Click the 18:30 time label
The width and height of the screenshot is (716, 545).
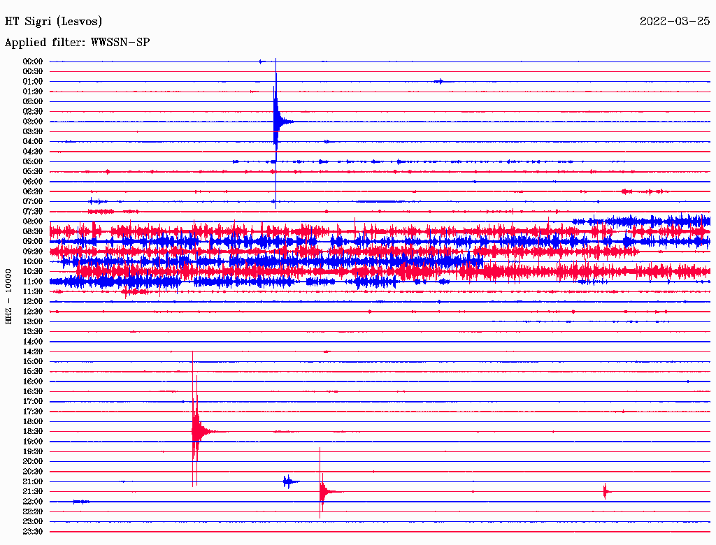[33, 432]
